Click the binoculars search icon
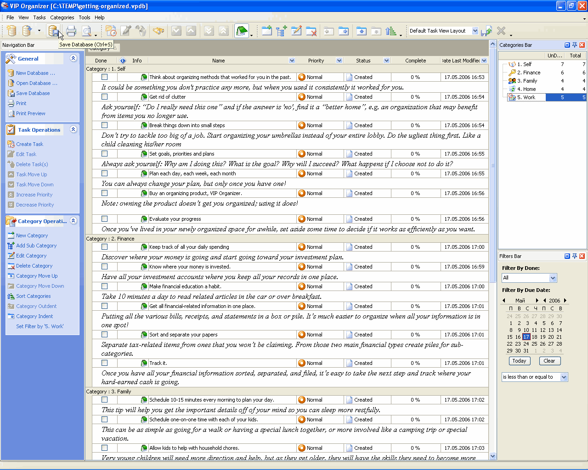The image size is (588, 470). coord(158,31)
